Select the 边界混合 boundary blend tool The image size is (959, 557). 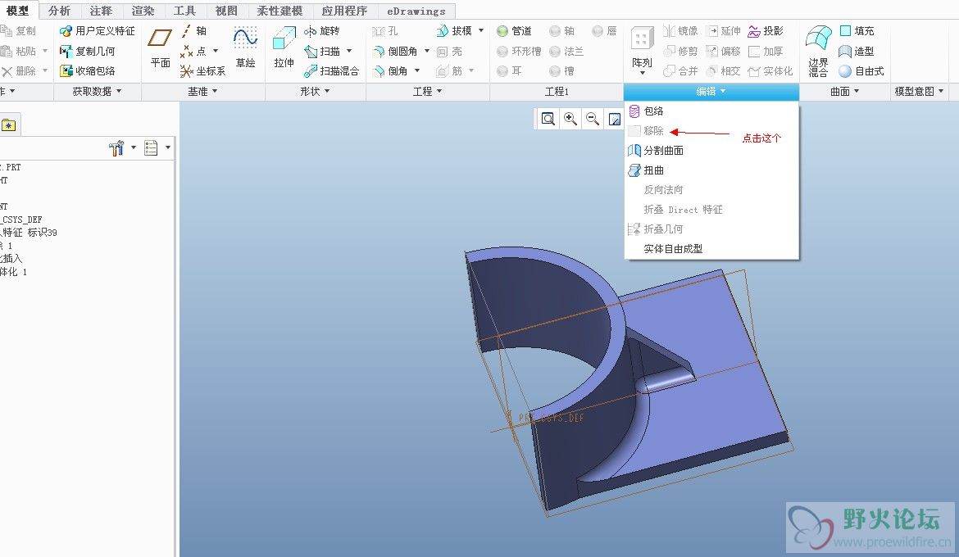tap(818, 52)
